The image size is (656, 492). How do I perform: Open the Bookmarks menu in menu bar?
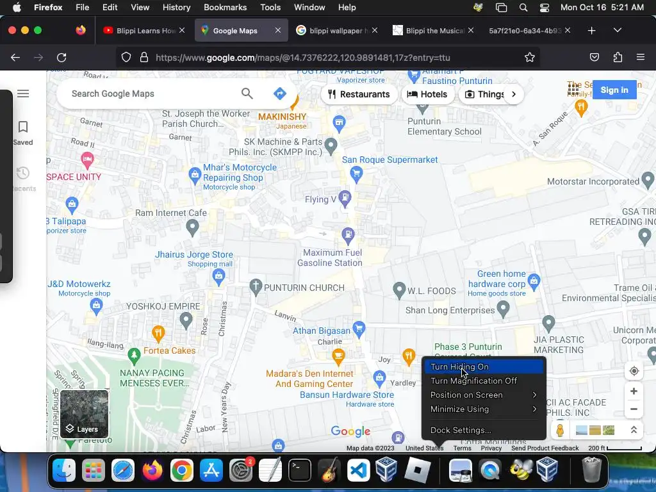point(225,8)
